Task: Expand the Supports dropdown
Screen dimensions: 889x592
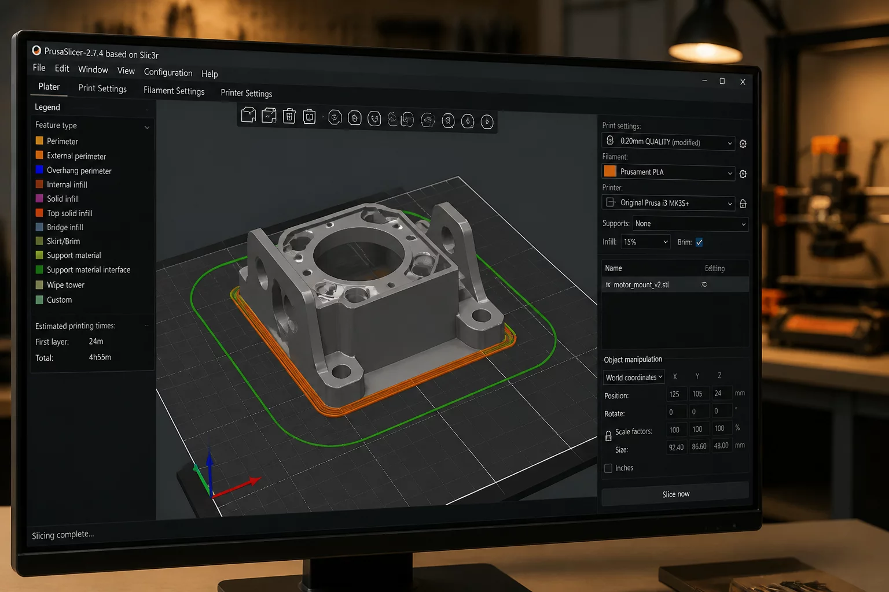Action: tap(690, 224)
